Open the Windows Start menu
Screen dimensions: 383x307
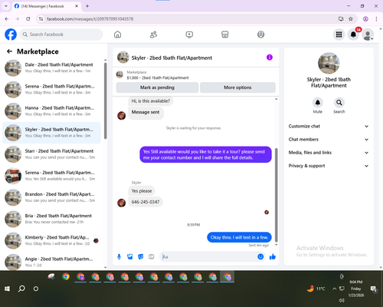(x=7, y=289)
